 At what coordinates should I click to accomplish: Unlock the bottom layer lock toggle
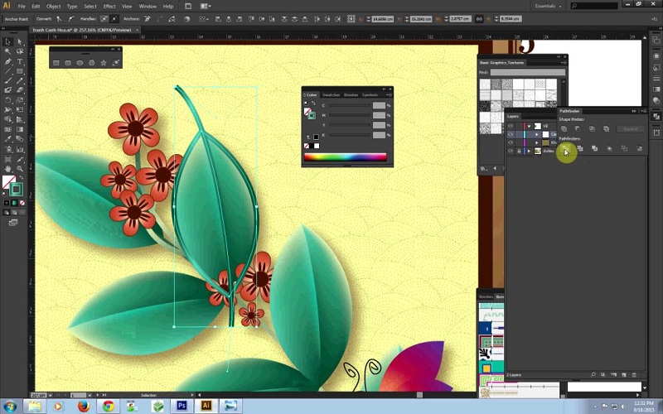click(x=519, y=152)
